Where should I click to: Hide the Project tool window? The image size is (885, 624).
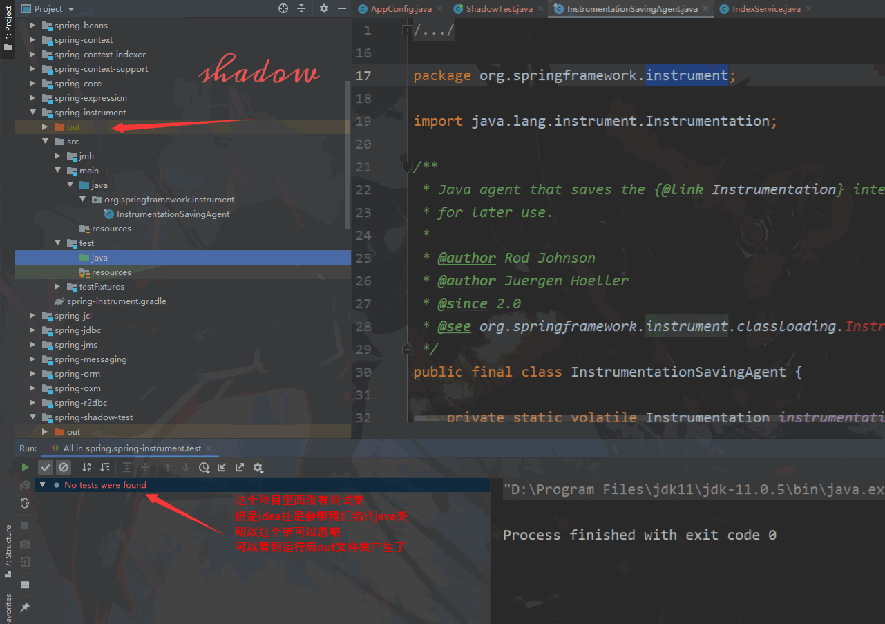(x=342, y=9)
